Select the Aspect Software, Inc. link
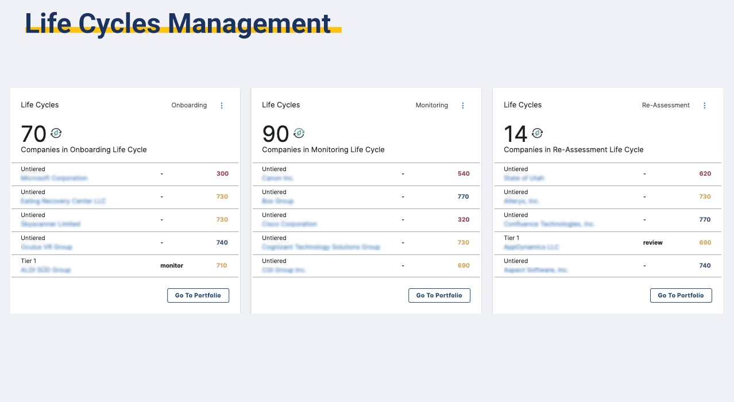The width and height of the screenshot is (734, 402). 536,270
